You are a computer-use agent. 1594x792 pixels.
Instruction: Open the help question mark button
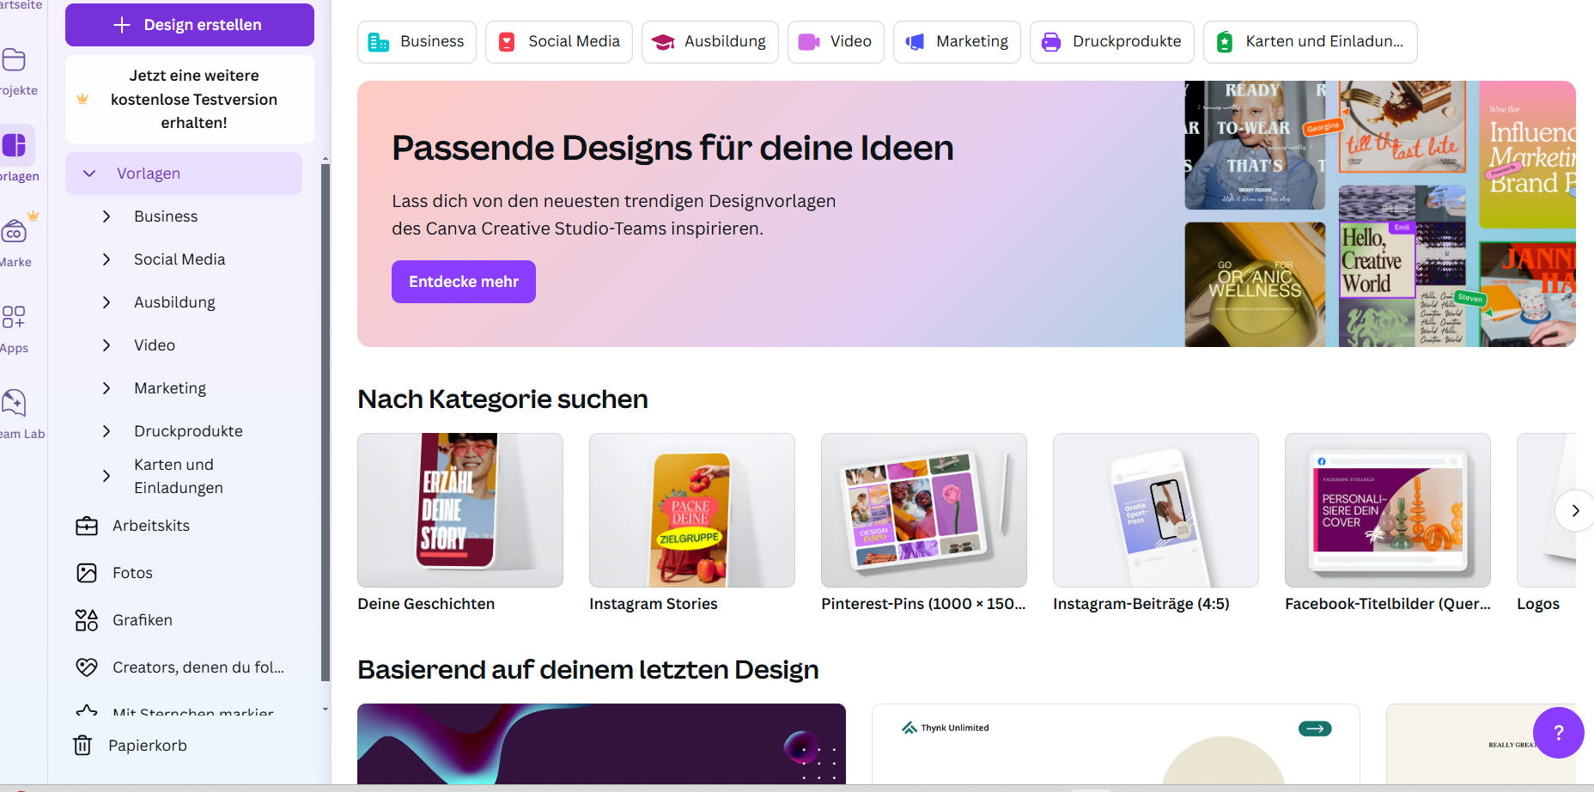[x=1559, y=733]
